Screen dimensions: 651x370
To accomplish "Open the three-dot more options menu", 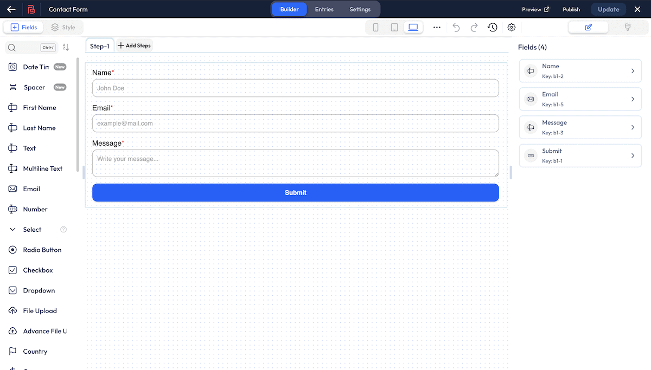I will (x=437, y=28).
